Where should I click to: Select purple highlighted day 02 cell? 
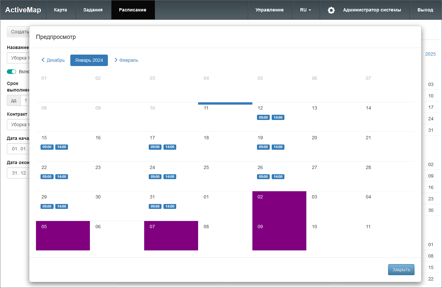[x=279, y=206]
